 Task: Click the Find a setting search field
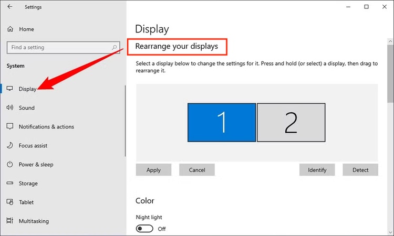coord(64,47)
